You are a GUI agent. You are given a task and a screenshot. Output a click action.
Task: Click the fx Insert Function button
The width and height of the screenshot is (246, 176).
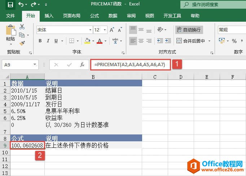[x=82, y=65]
